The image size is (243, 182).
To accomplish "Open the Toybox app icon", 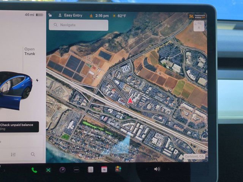I will [x=118, y=169].
